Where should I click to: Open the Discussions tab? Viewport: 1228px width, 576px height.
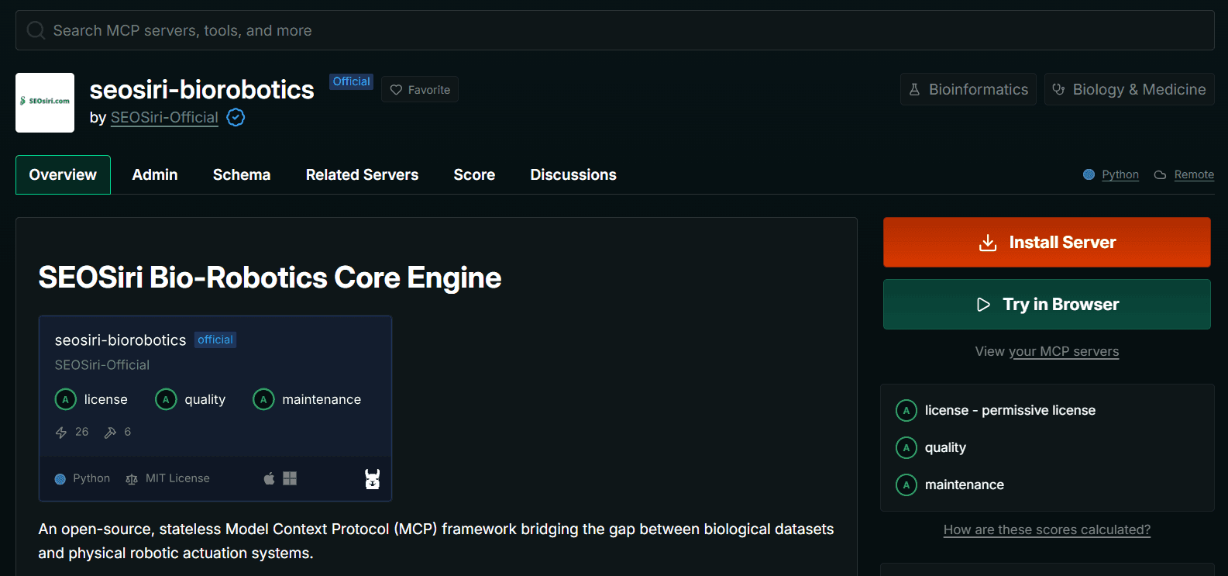point(573,175)
